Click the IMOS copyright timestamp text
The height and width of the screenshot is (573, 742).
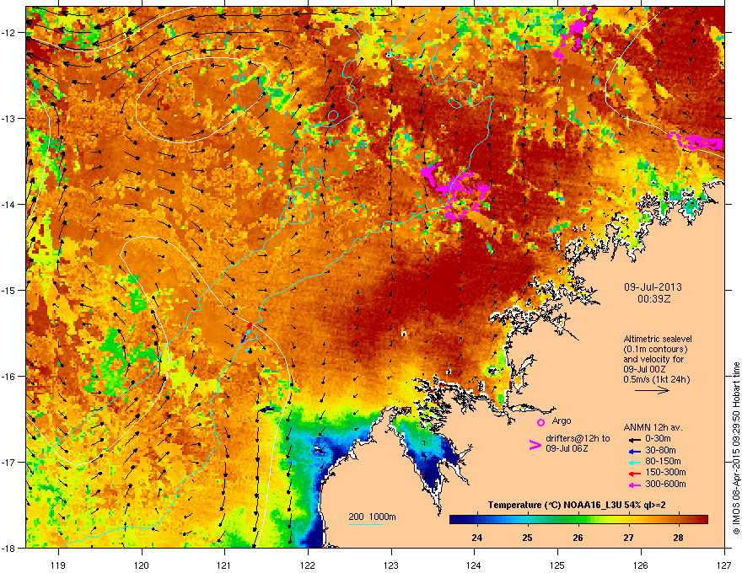point(736,448)
